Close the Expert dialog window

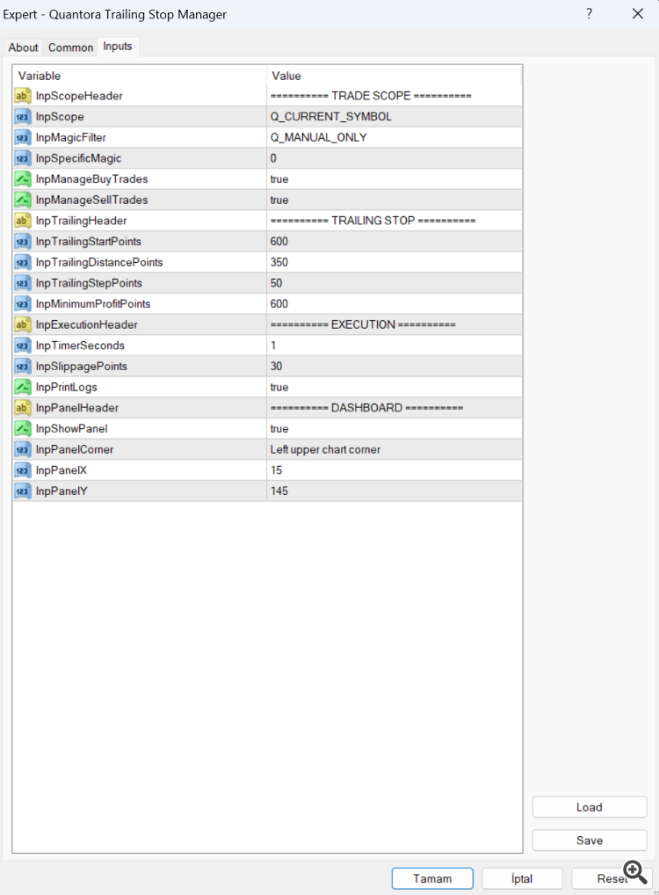pyautogui.click(x=638, y=14)
